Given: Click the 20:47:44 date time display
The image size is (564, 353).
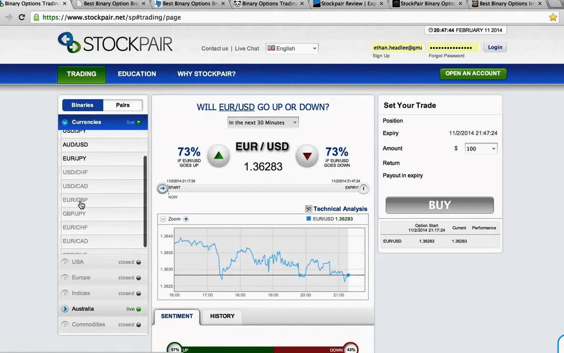Looking at the screenshot, I should pos(466,30).
